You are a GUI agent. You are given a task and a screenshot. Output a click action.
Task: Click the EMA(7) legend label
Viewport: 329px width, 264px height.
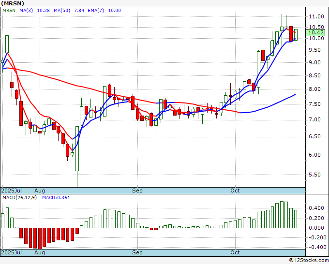96,11
